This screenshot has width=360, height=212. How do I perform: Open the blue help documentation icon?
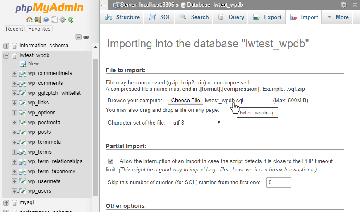(x=46, y=20)
